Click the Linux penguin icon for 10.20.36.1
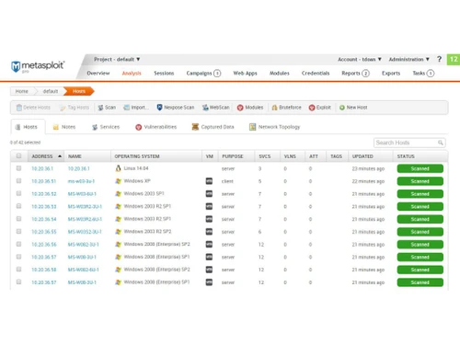Viewport: 460px width, 345px height. pyautogui.click(x=118, y=168)
